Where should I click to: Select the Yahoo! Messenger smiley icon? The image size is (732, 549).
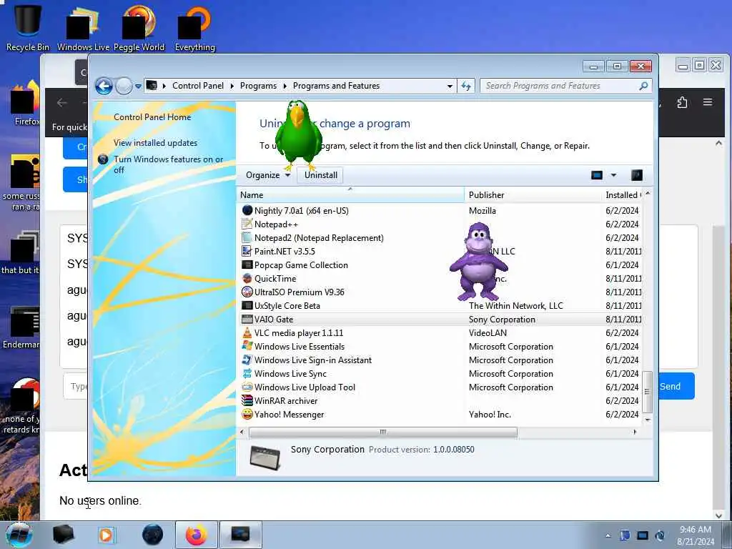247,414
